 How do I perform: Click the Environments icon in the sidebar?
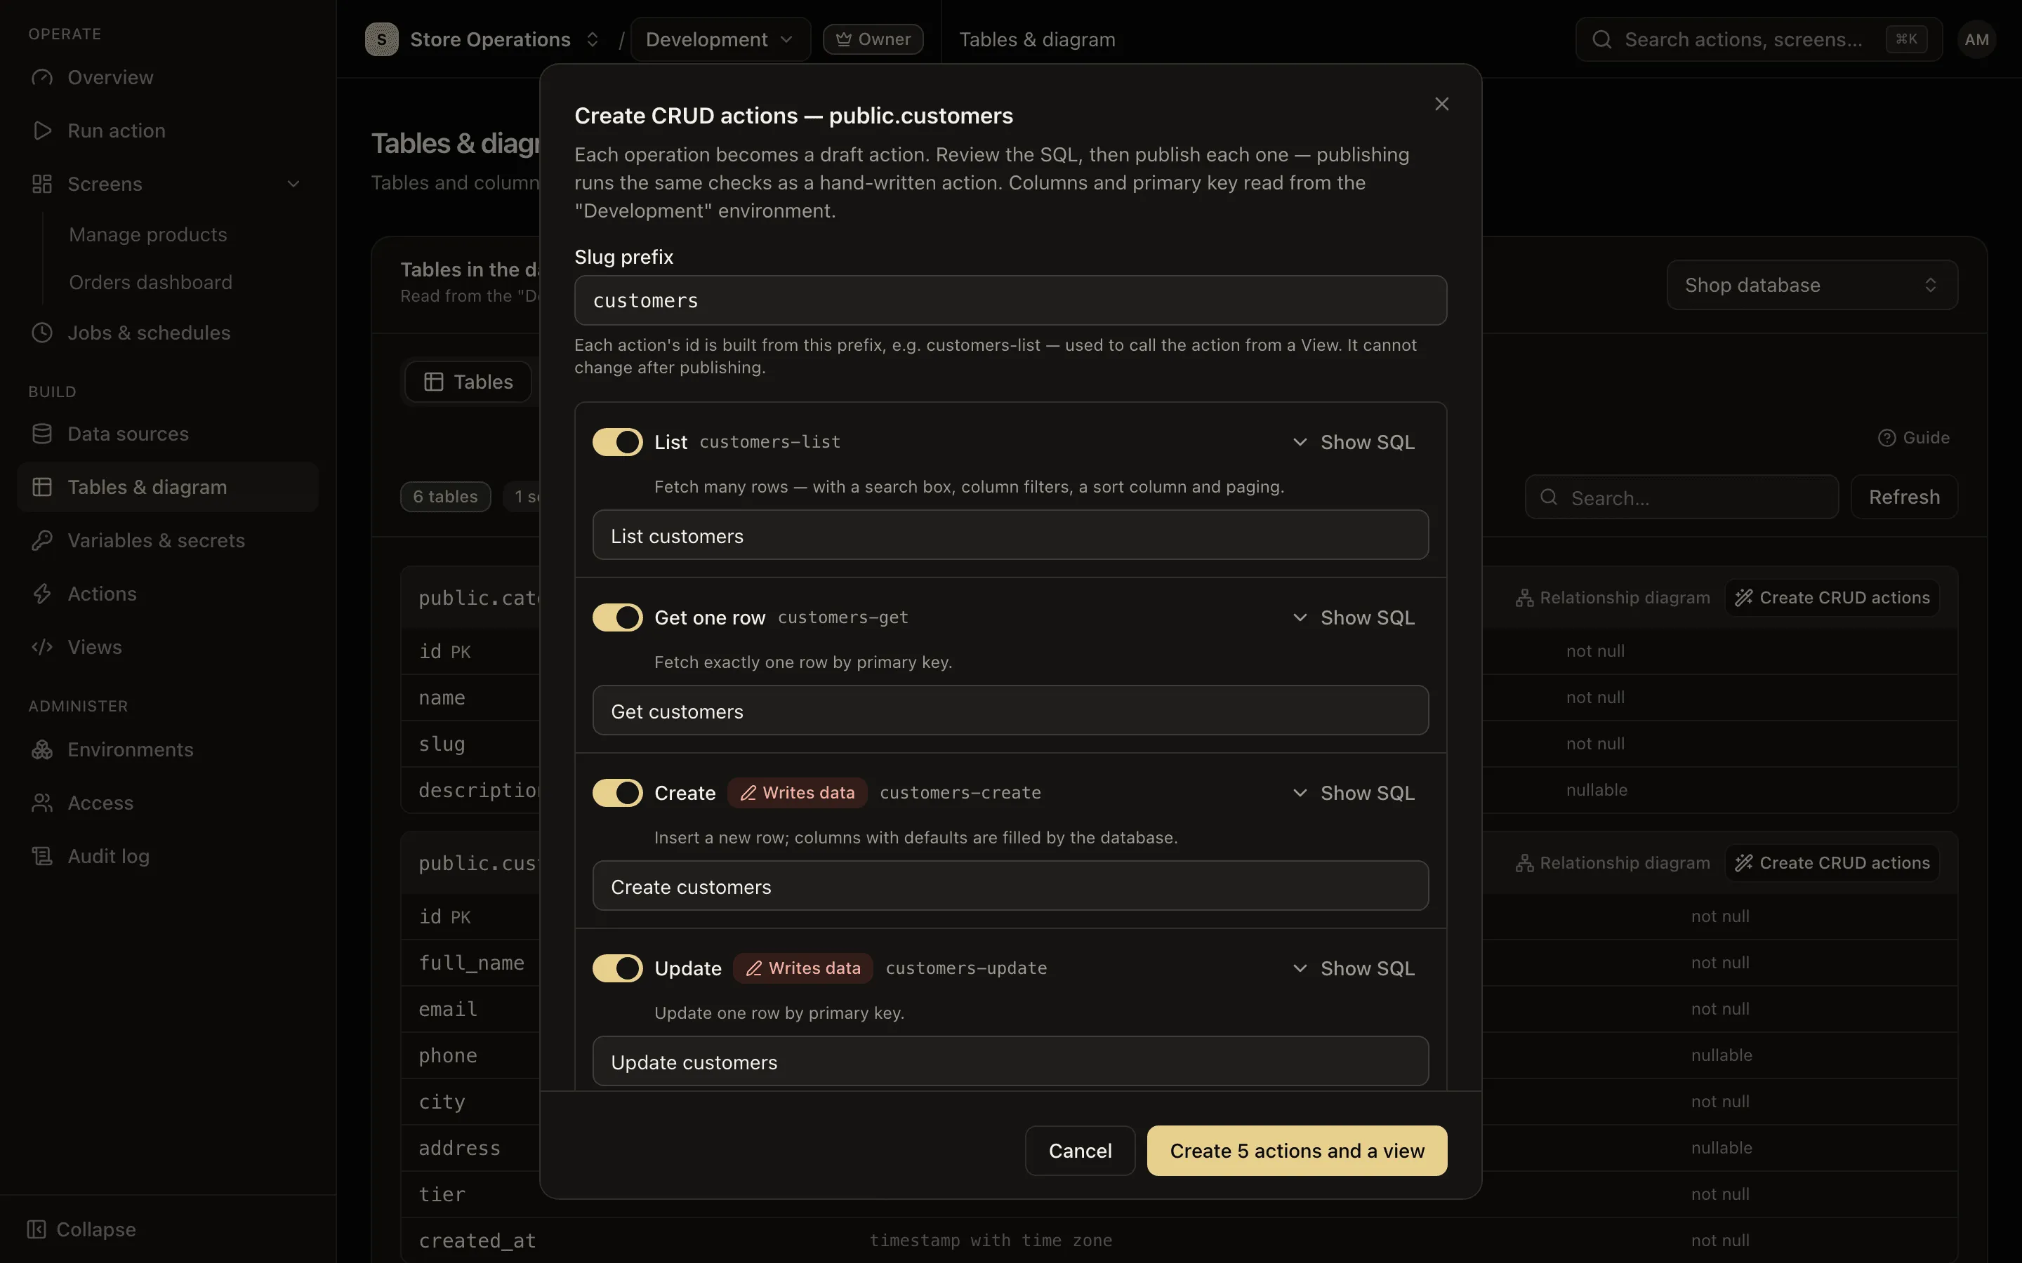pos(42,749)
